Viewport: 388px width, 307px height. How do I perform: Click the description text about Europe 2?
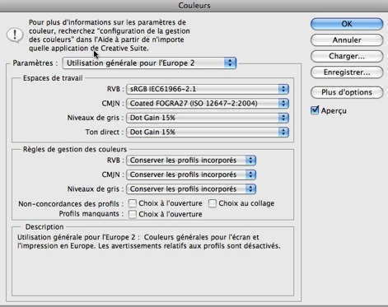click(x=149, y=241)
